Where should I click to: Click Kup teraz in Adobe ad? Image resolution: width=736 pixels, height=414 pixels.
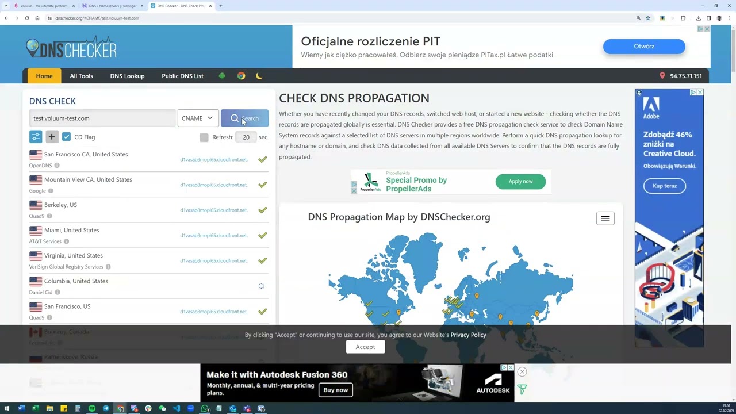[665, 186]
